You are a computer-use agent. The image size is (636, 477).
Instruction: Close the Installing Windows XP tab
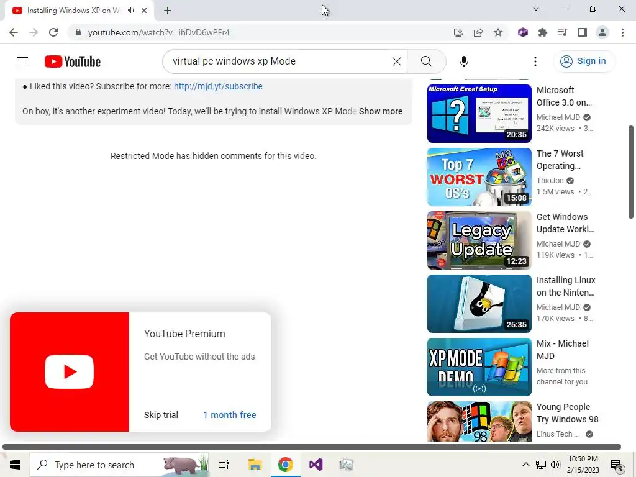pyautogui.click(x=144, y=11)
